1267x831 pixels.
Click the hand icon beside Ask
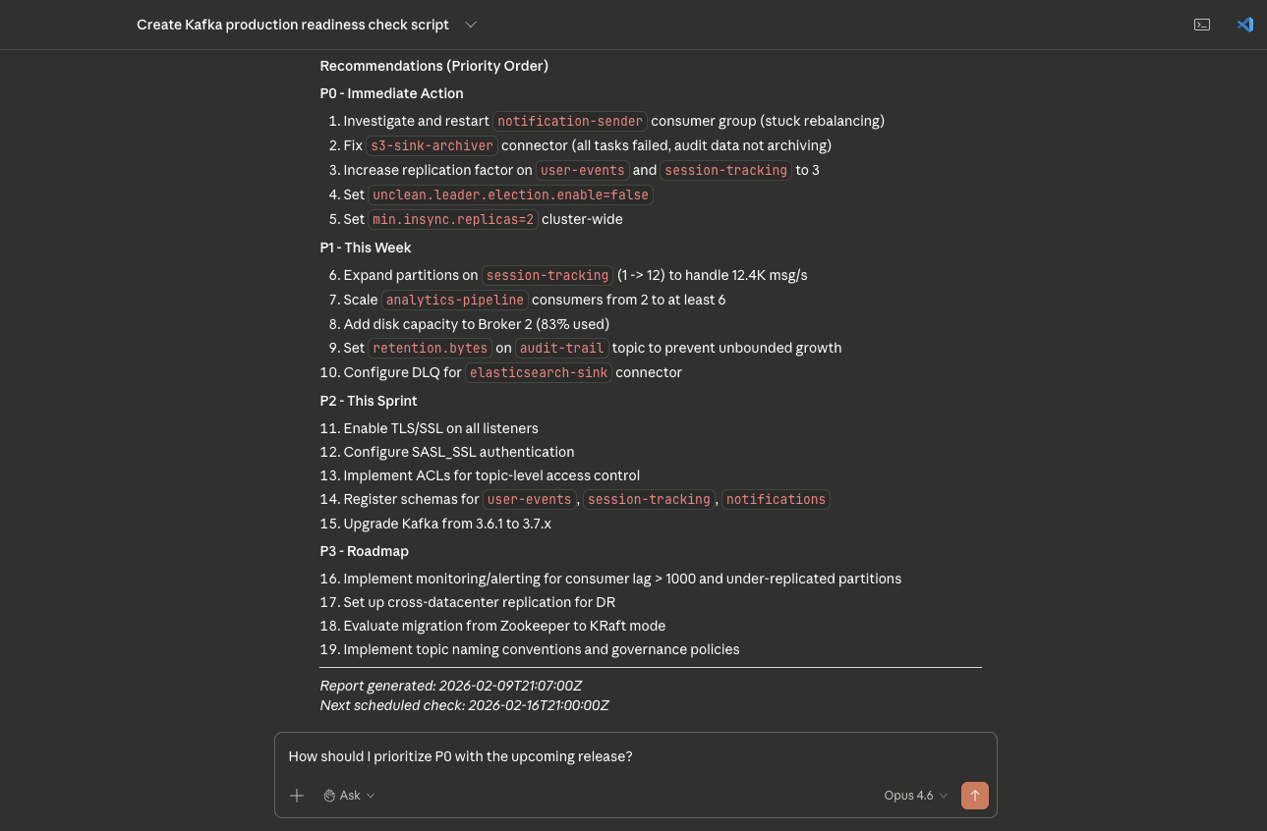tap(329, 796)
